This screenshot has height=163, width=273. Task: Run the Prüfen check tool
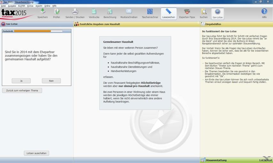tap(57, 13)
